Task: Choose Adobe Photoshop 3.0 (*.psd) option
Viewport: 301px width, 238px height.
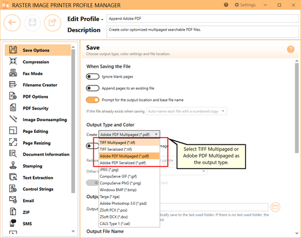Action: 129,204
